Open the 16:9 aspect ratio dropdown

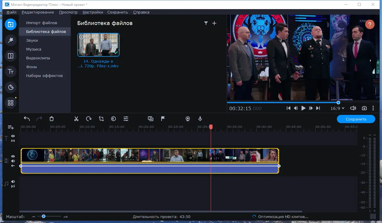point(337,108)
